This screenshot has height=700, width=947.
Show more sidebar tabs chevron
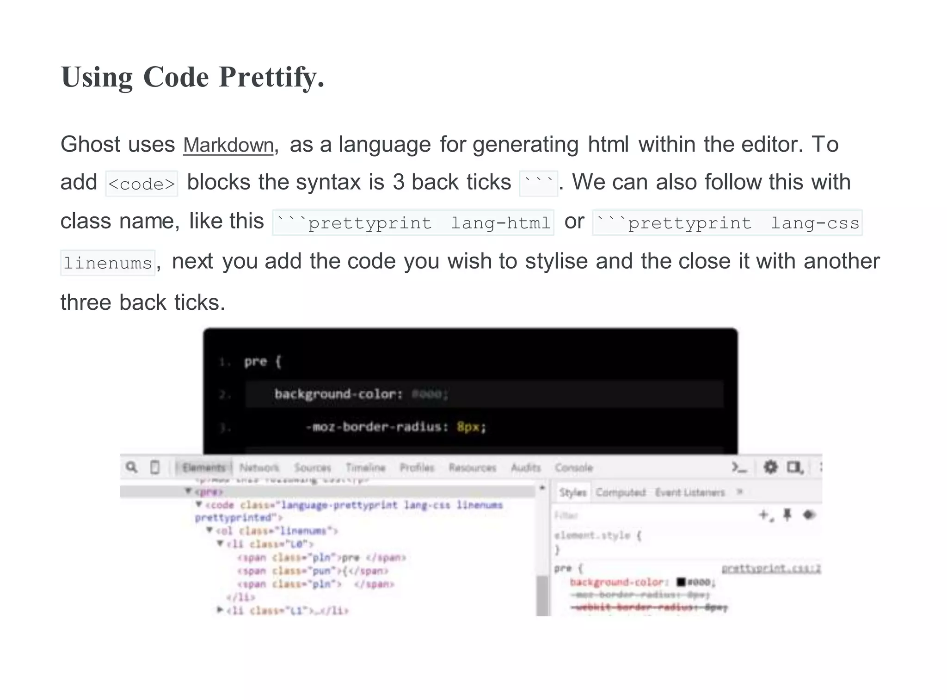click(x=739, y=492)
